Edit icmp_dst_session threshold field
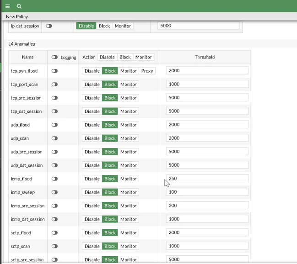This screenshot has height=264, width=297. coord(207,219)
